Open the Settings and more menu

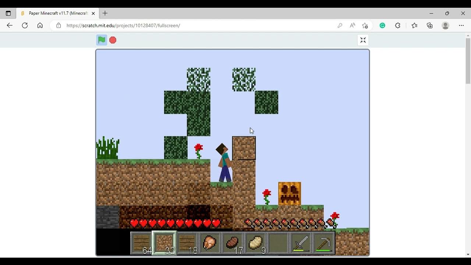[461, 25]
